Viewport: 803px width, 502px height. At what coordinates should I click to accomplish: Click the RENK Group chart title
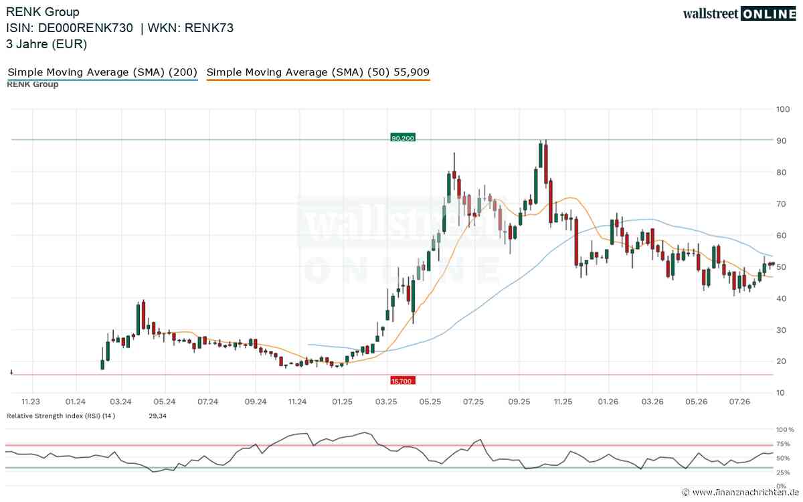(43, 12)
